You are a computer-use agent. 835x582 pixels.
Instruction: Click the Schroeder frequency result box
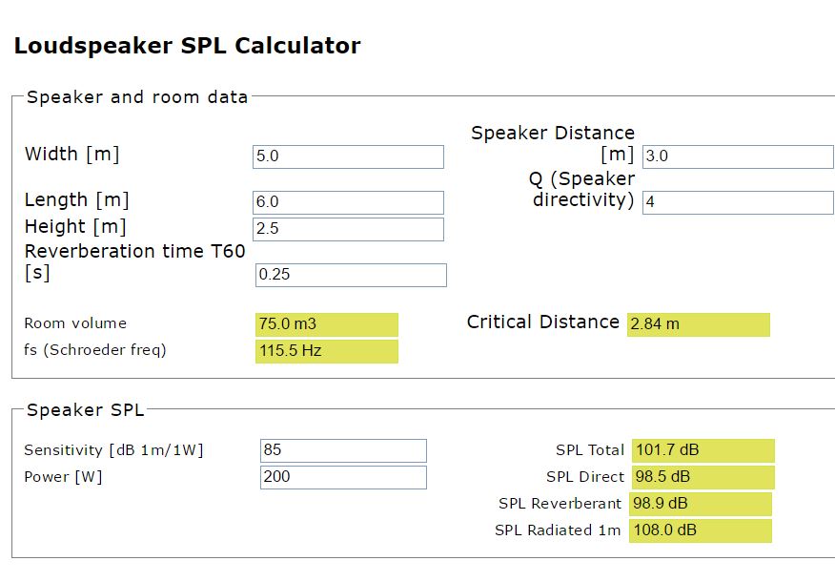pos(326,351)
